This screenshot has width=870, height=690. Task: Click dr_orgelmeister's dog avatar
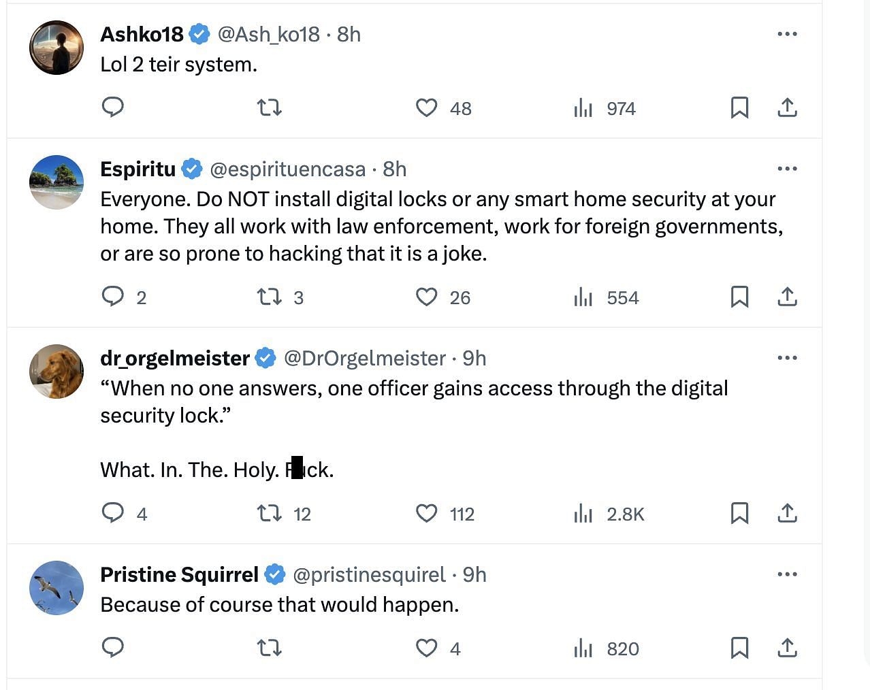[57, 372]
